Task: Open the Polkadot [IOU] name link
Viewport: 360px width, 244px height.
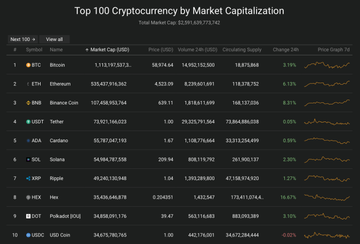Action: click(x=65, y=216)
